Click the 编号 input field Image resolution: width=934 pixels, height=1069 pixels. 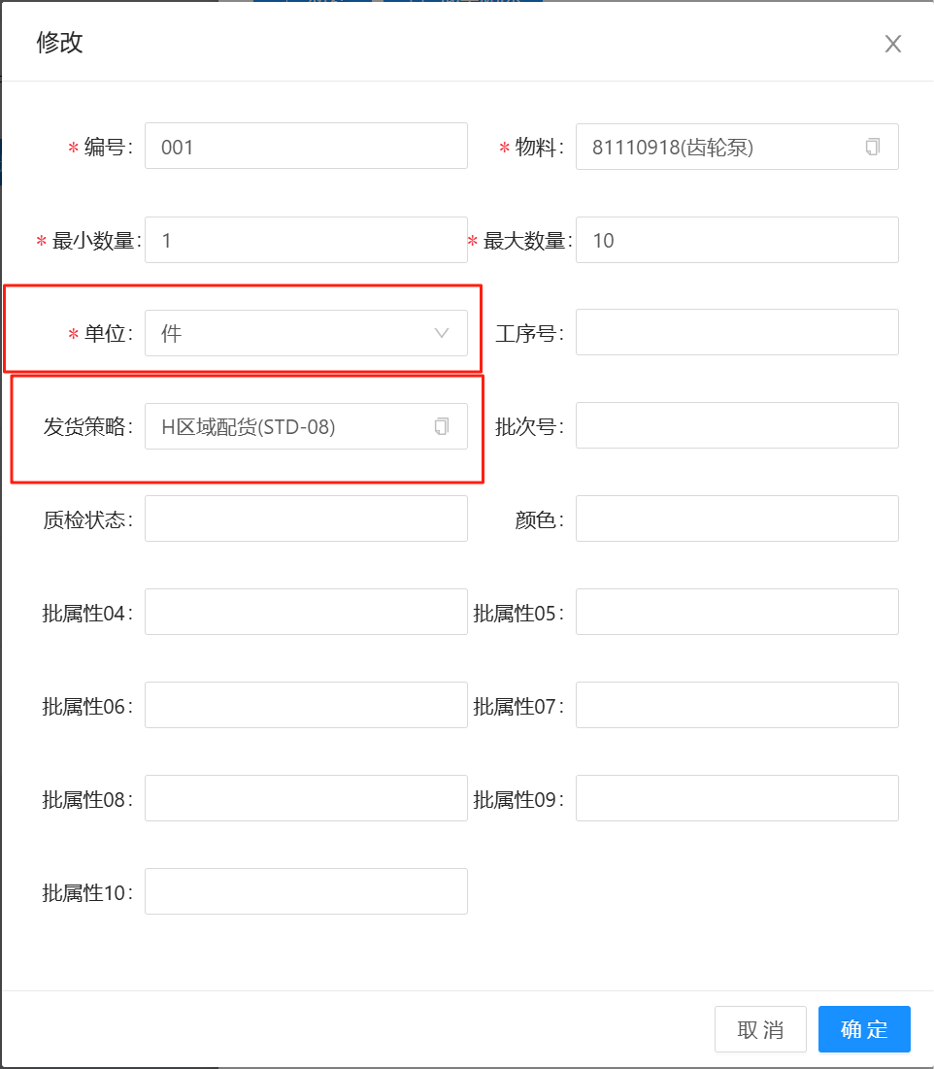click(x=306, y=147)
